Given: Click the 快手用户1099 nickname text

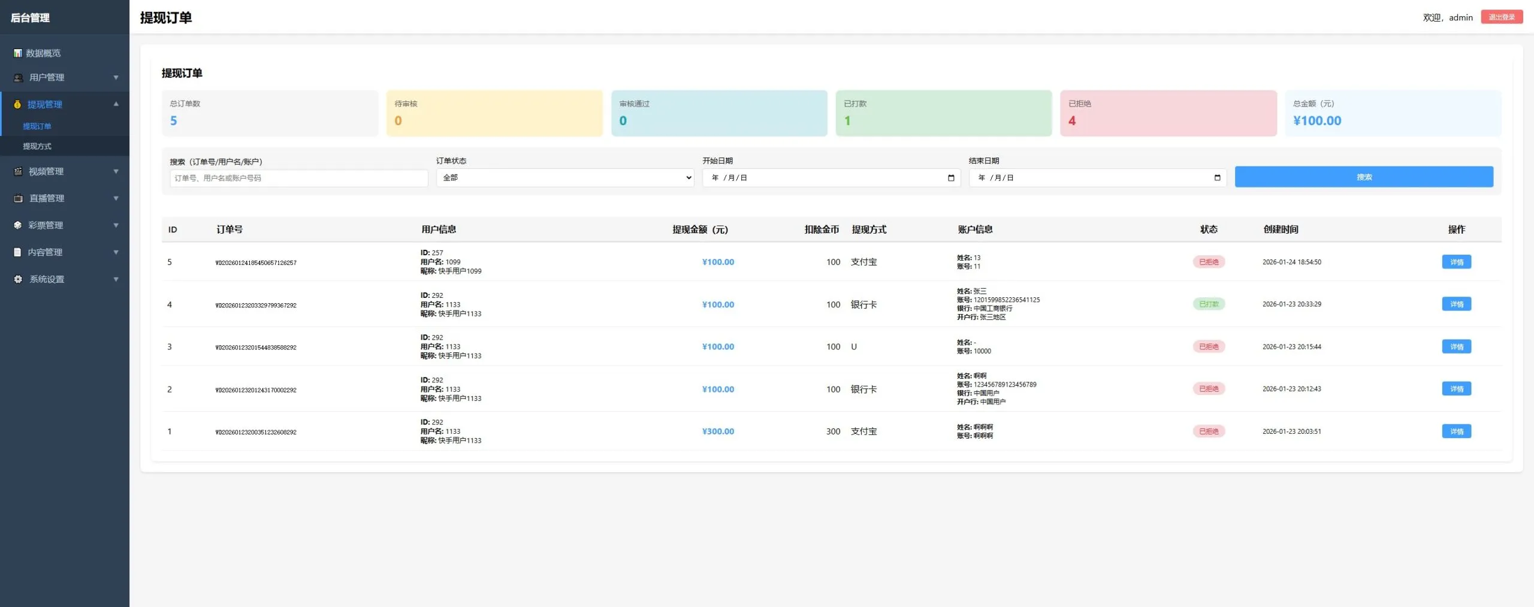Looking at the screenshot, I should 460,271.
